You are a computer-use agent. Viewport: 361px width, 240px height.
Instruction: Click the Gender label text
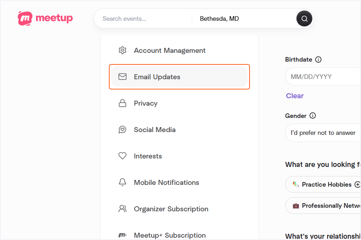(296, 116)
